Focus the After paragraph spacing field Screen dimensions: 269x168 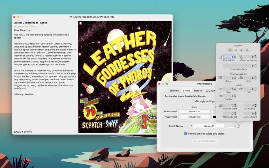pos(249,78)
